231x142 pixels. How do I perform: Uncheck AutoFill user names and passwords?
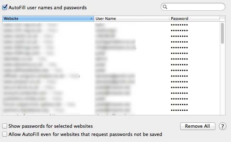pyautogui.click(x=5, y=7)
